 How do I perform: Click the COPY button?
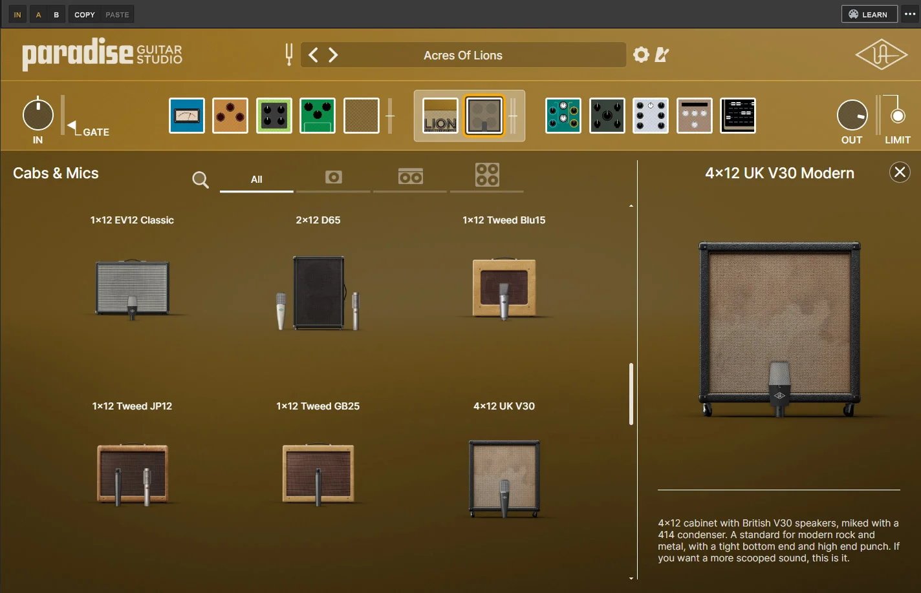coord(85,14)
